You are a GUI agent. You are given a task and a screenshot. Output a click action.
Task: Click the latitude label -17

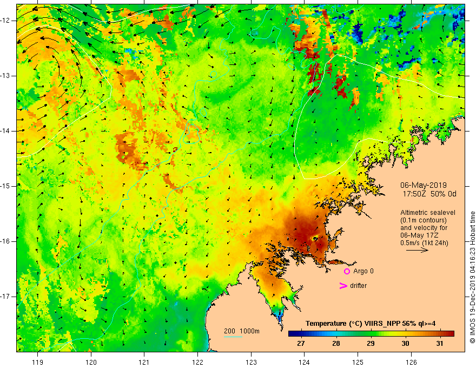pos(5,297)
